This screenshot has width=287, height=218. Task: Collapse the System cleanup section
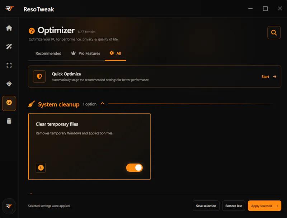point(103,104)
